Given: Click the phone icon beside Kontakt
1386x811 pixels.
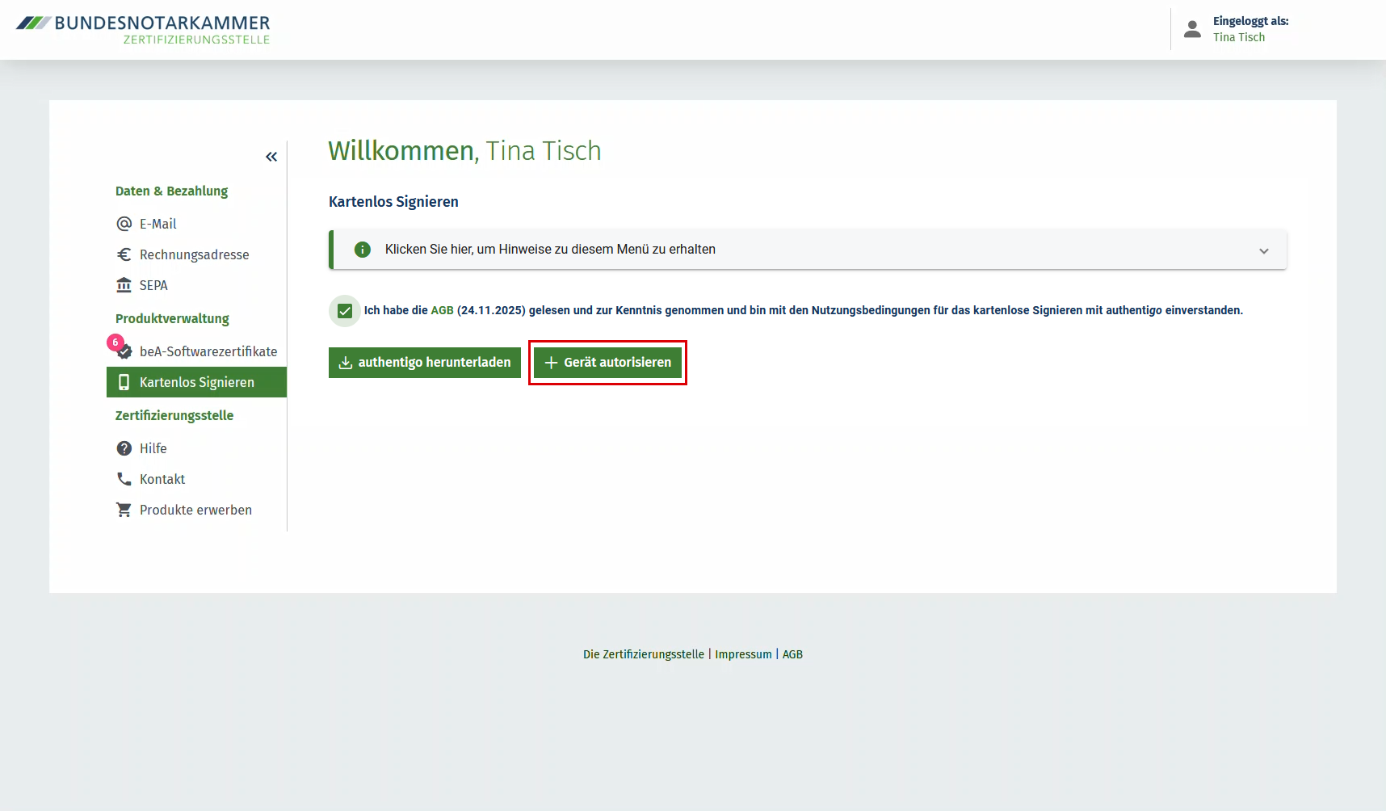Looking at the screenshot, I should point(124,479).
